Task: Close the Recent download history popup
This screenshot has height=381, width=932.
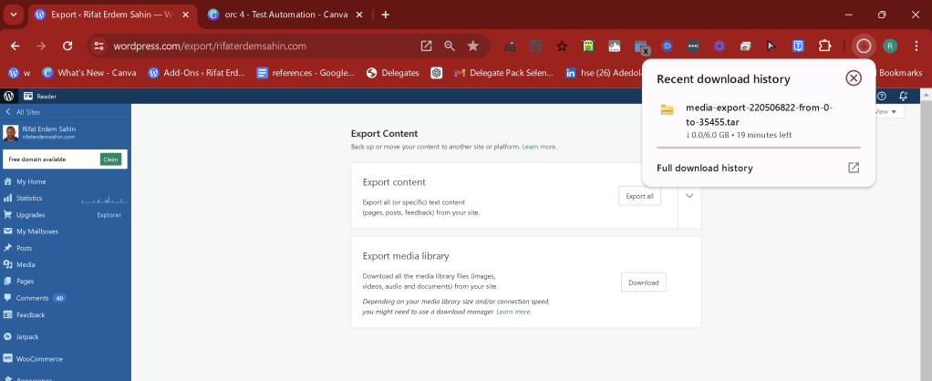Action: click(x=853, y=77)
